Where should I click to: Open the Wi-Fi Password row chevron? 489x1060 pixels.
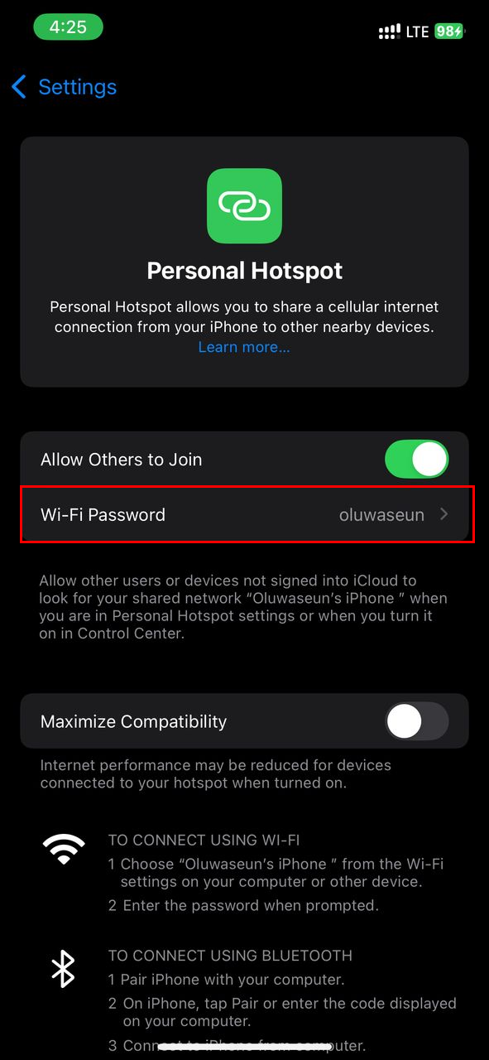point(444,514)
